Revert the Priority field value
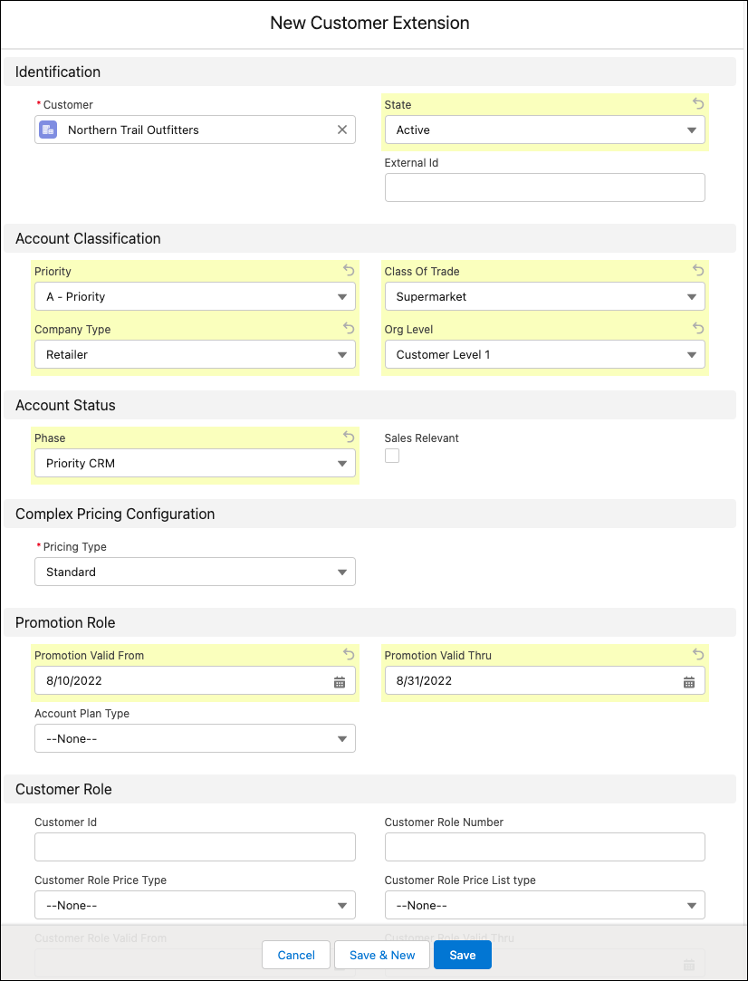Viewport: 748px width, 981px height. coord(348,270)
